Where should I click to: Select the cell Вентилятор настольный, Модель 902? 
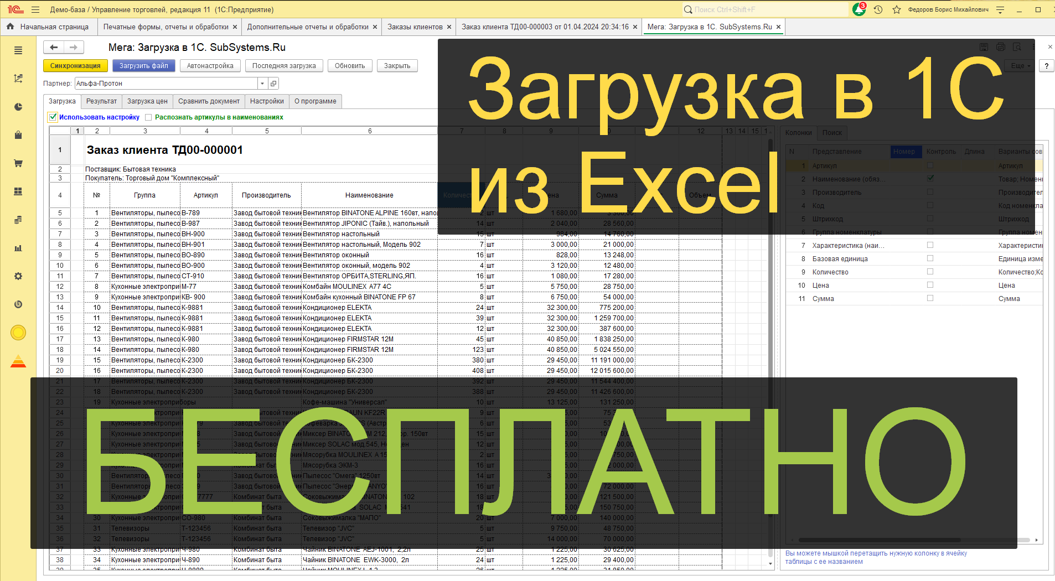click(369, 245)
